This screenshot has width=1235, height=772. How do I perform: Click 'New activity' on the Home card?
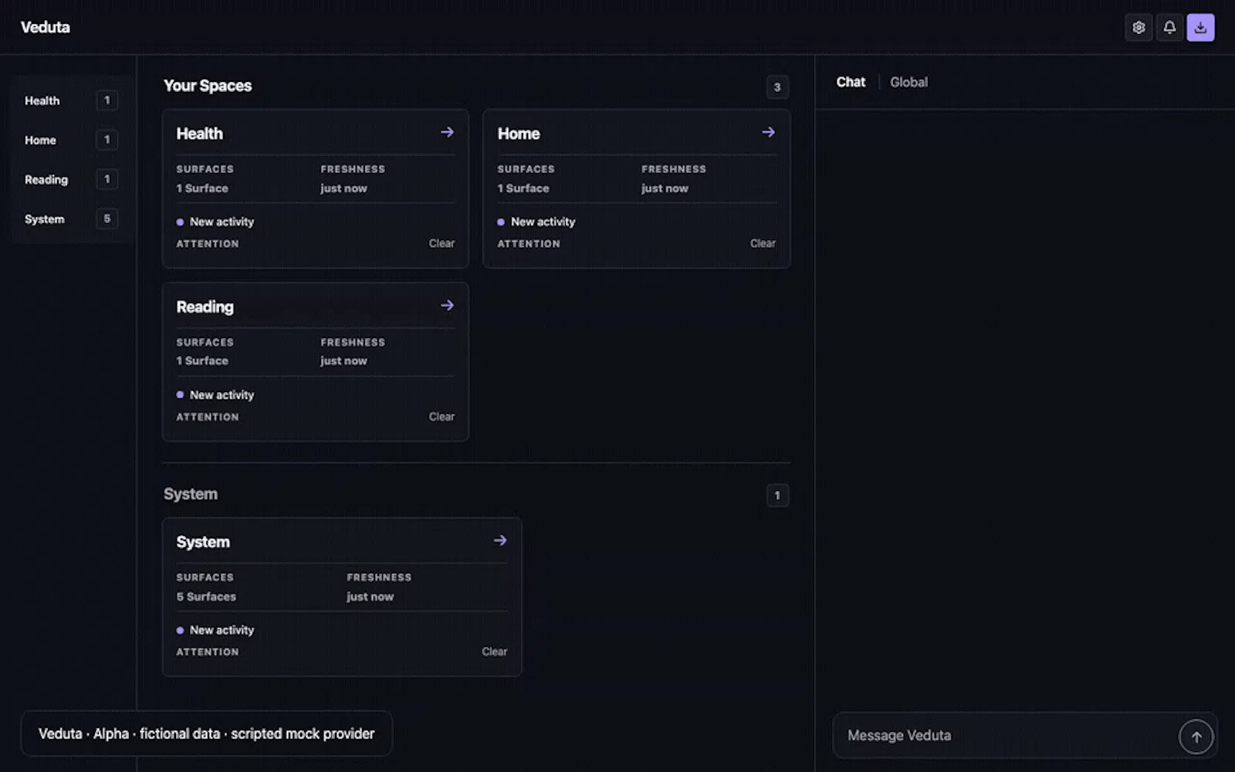point(543,222)
